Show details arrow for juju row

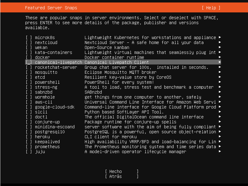click(x=219, y=152)
